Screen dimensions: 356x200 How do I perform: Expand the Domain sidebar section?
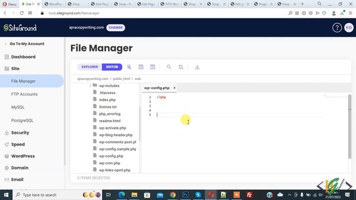coord(20,168)
